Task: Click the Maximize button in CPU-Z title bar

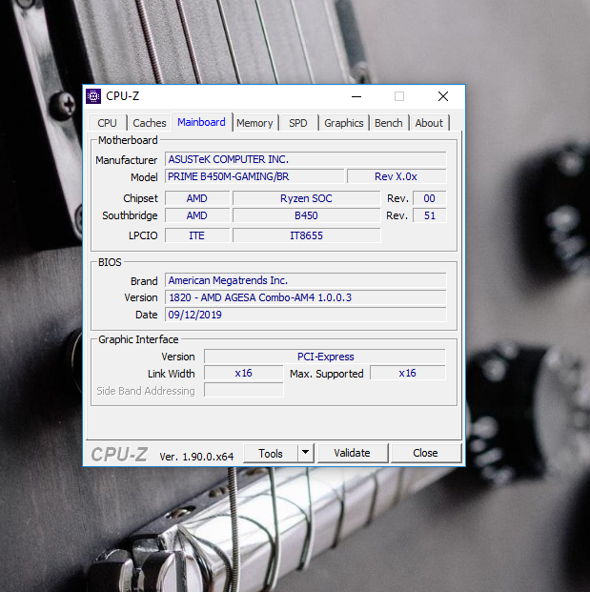Action: click(399, 96)
